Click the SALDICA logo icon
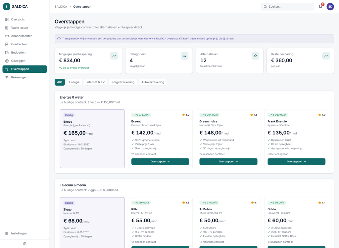This screenshot has height=248, width=339. [x=7, y=7]
